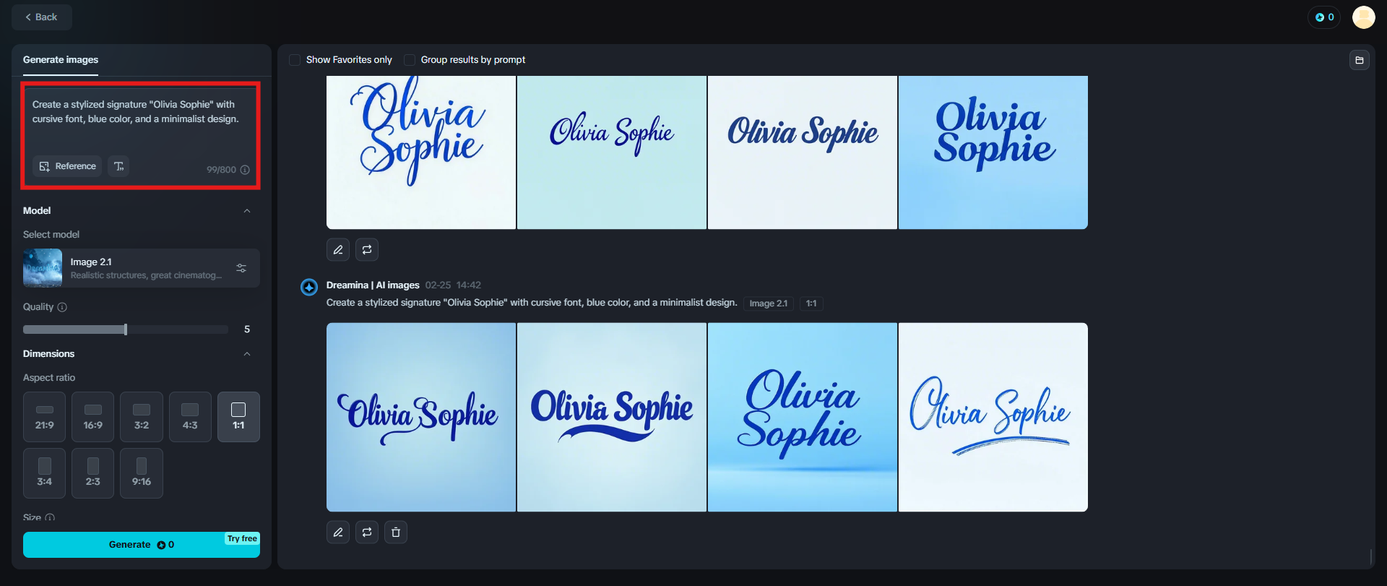
Task: Click the 02-25 14:42 timestamp
Action: pos(453,285)
